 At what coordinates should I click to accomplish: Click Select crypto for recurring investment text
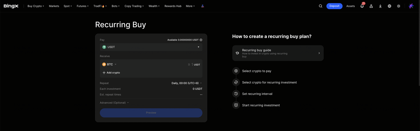click(269, 82)
